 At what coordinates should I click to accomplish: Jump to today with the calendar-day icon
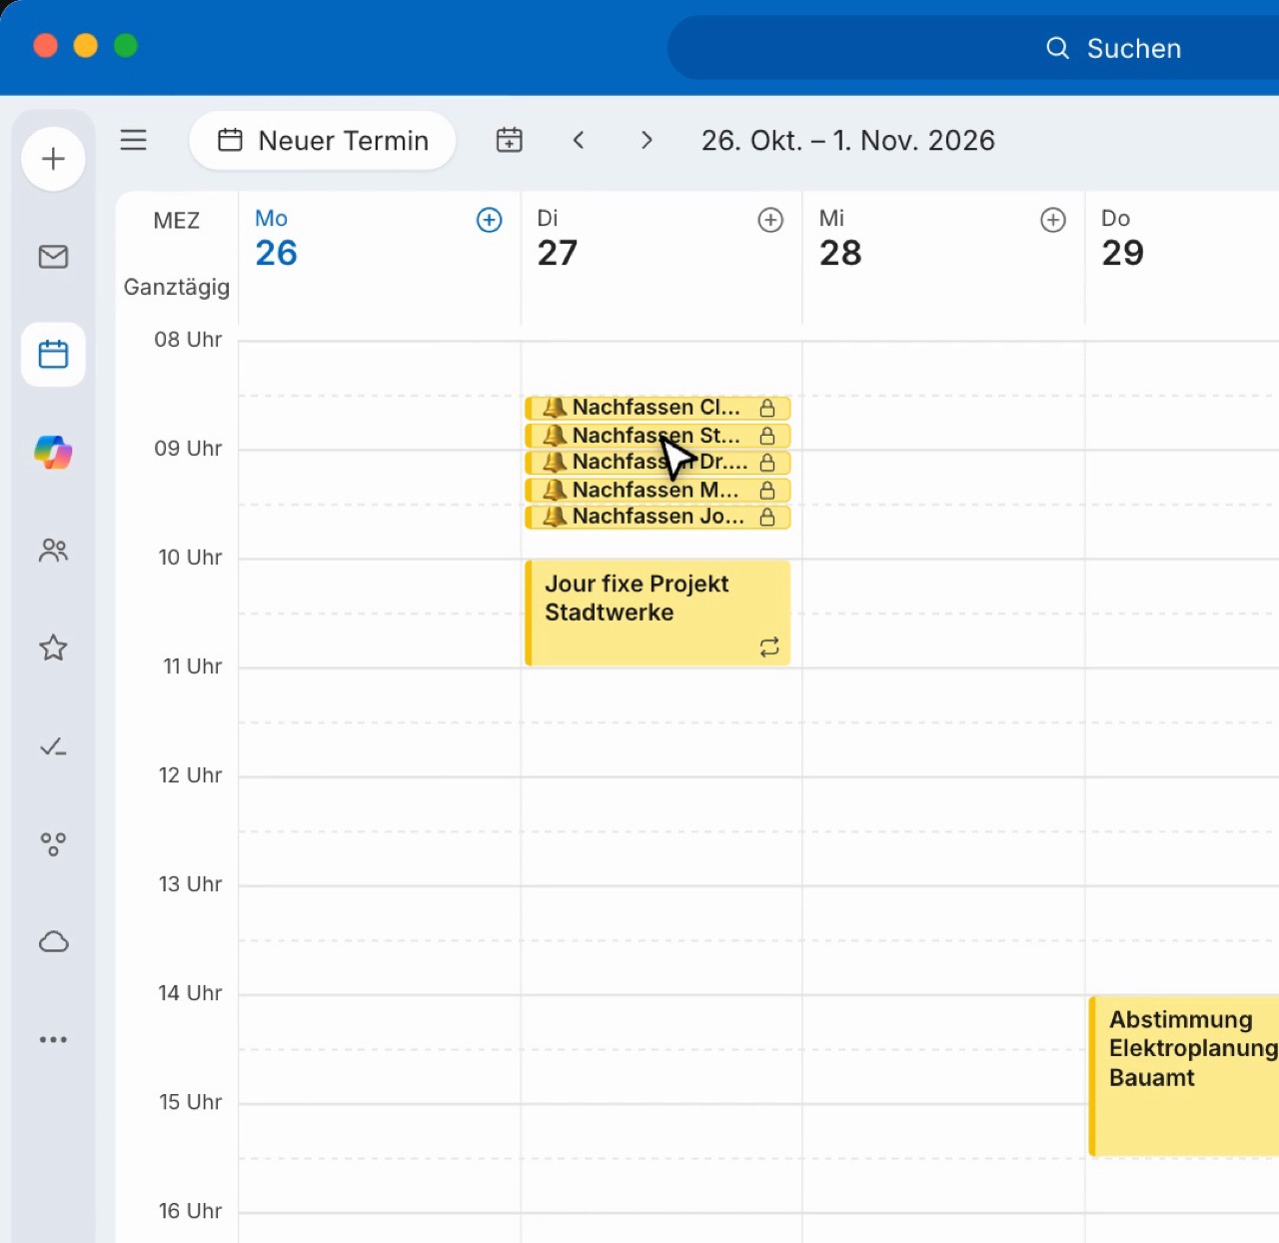pyautogui.click(x=510, y=140)
